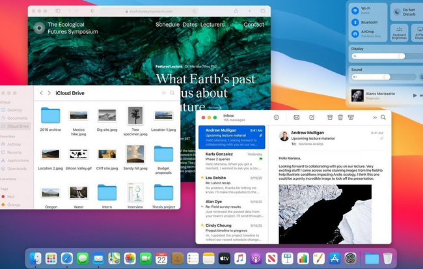Open Keyboard Brightness in Control Center
The width and height of the screenshot is (423, 269).
tap(400, 33)
